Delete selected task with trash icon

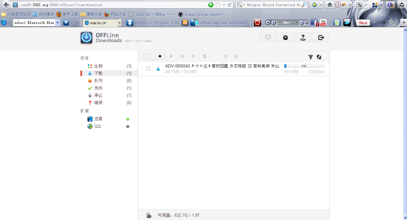[204, 56]
